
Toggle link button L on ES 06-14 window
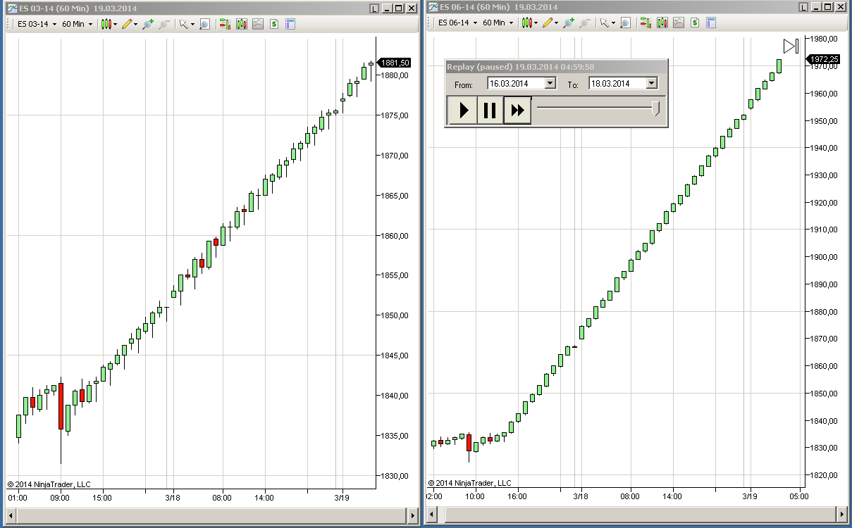(803, 7)
